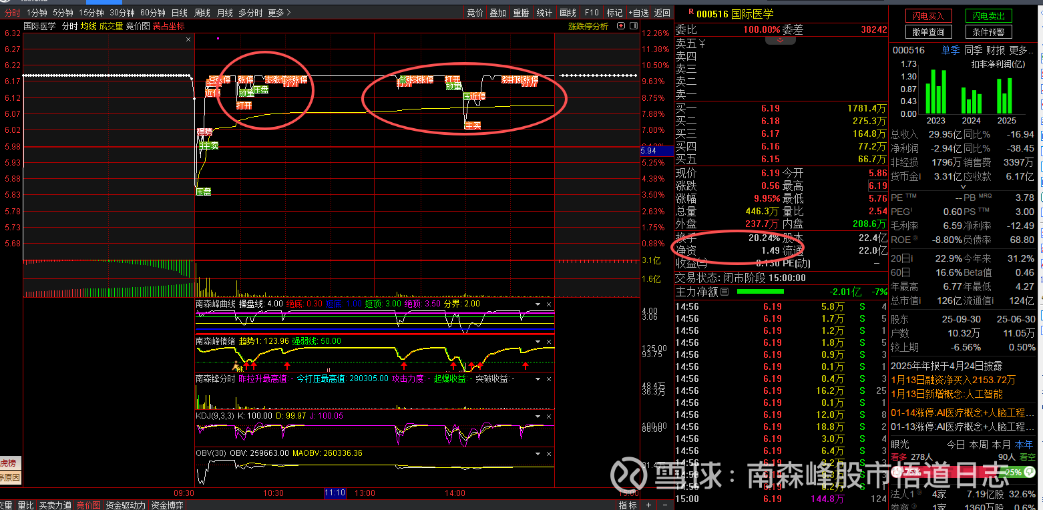Click the 11:10 time marker on axis
1043x510 pixels.
coord(335,493)
